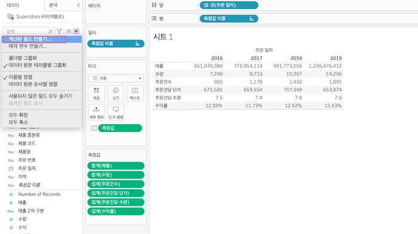418x234 pixels.
Task: Open the data pane dropdown arrow button
Action: pyautogui.click(x=76, y=31)
